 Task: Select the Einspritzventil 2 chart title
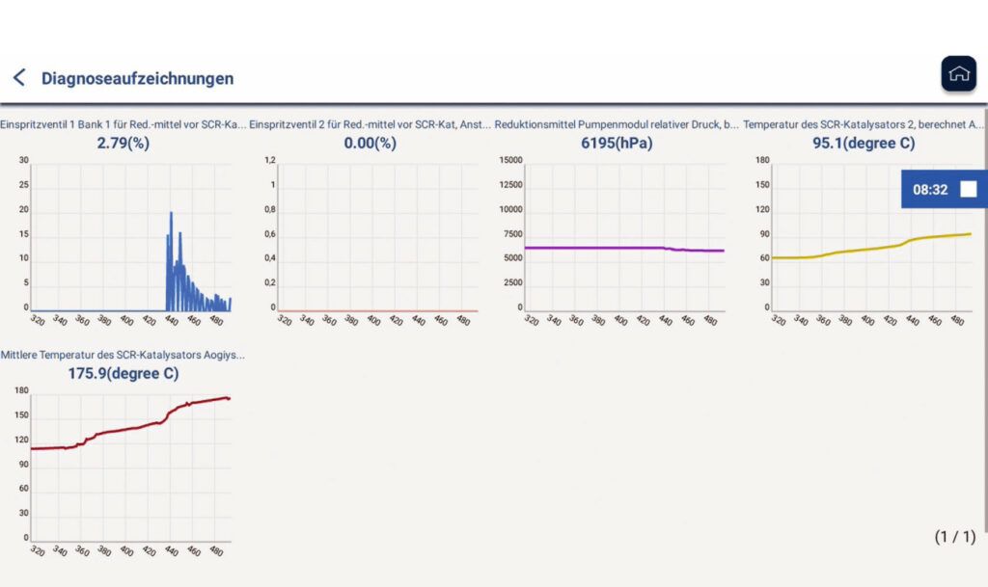coord(370,124)
